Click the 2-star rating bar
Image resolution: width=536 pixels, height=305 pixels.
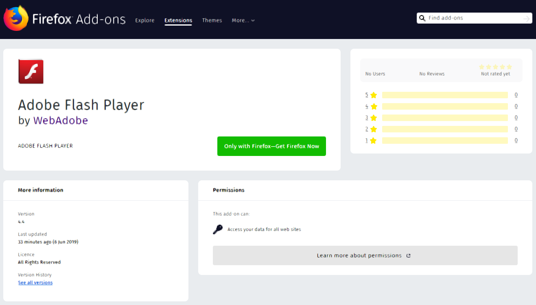[445, 129]
